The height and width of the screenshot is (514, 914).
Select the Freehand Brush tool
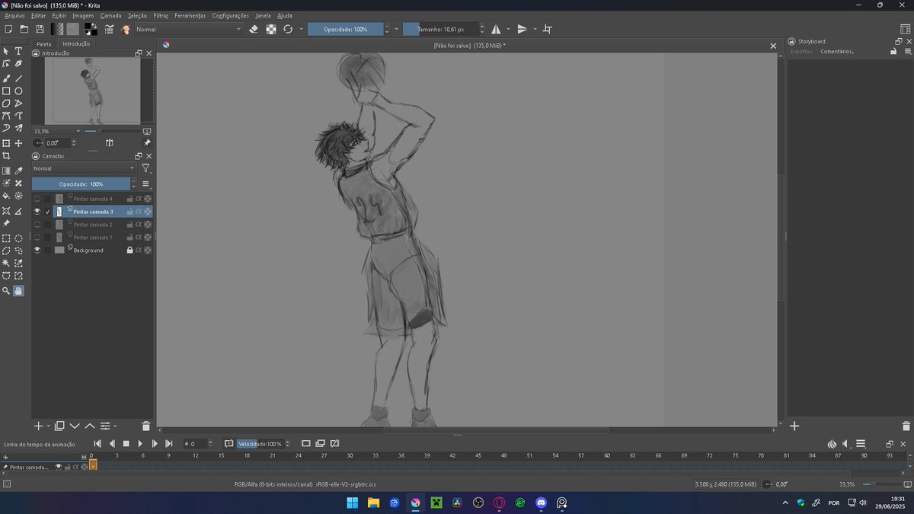click(6, 78)
